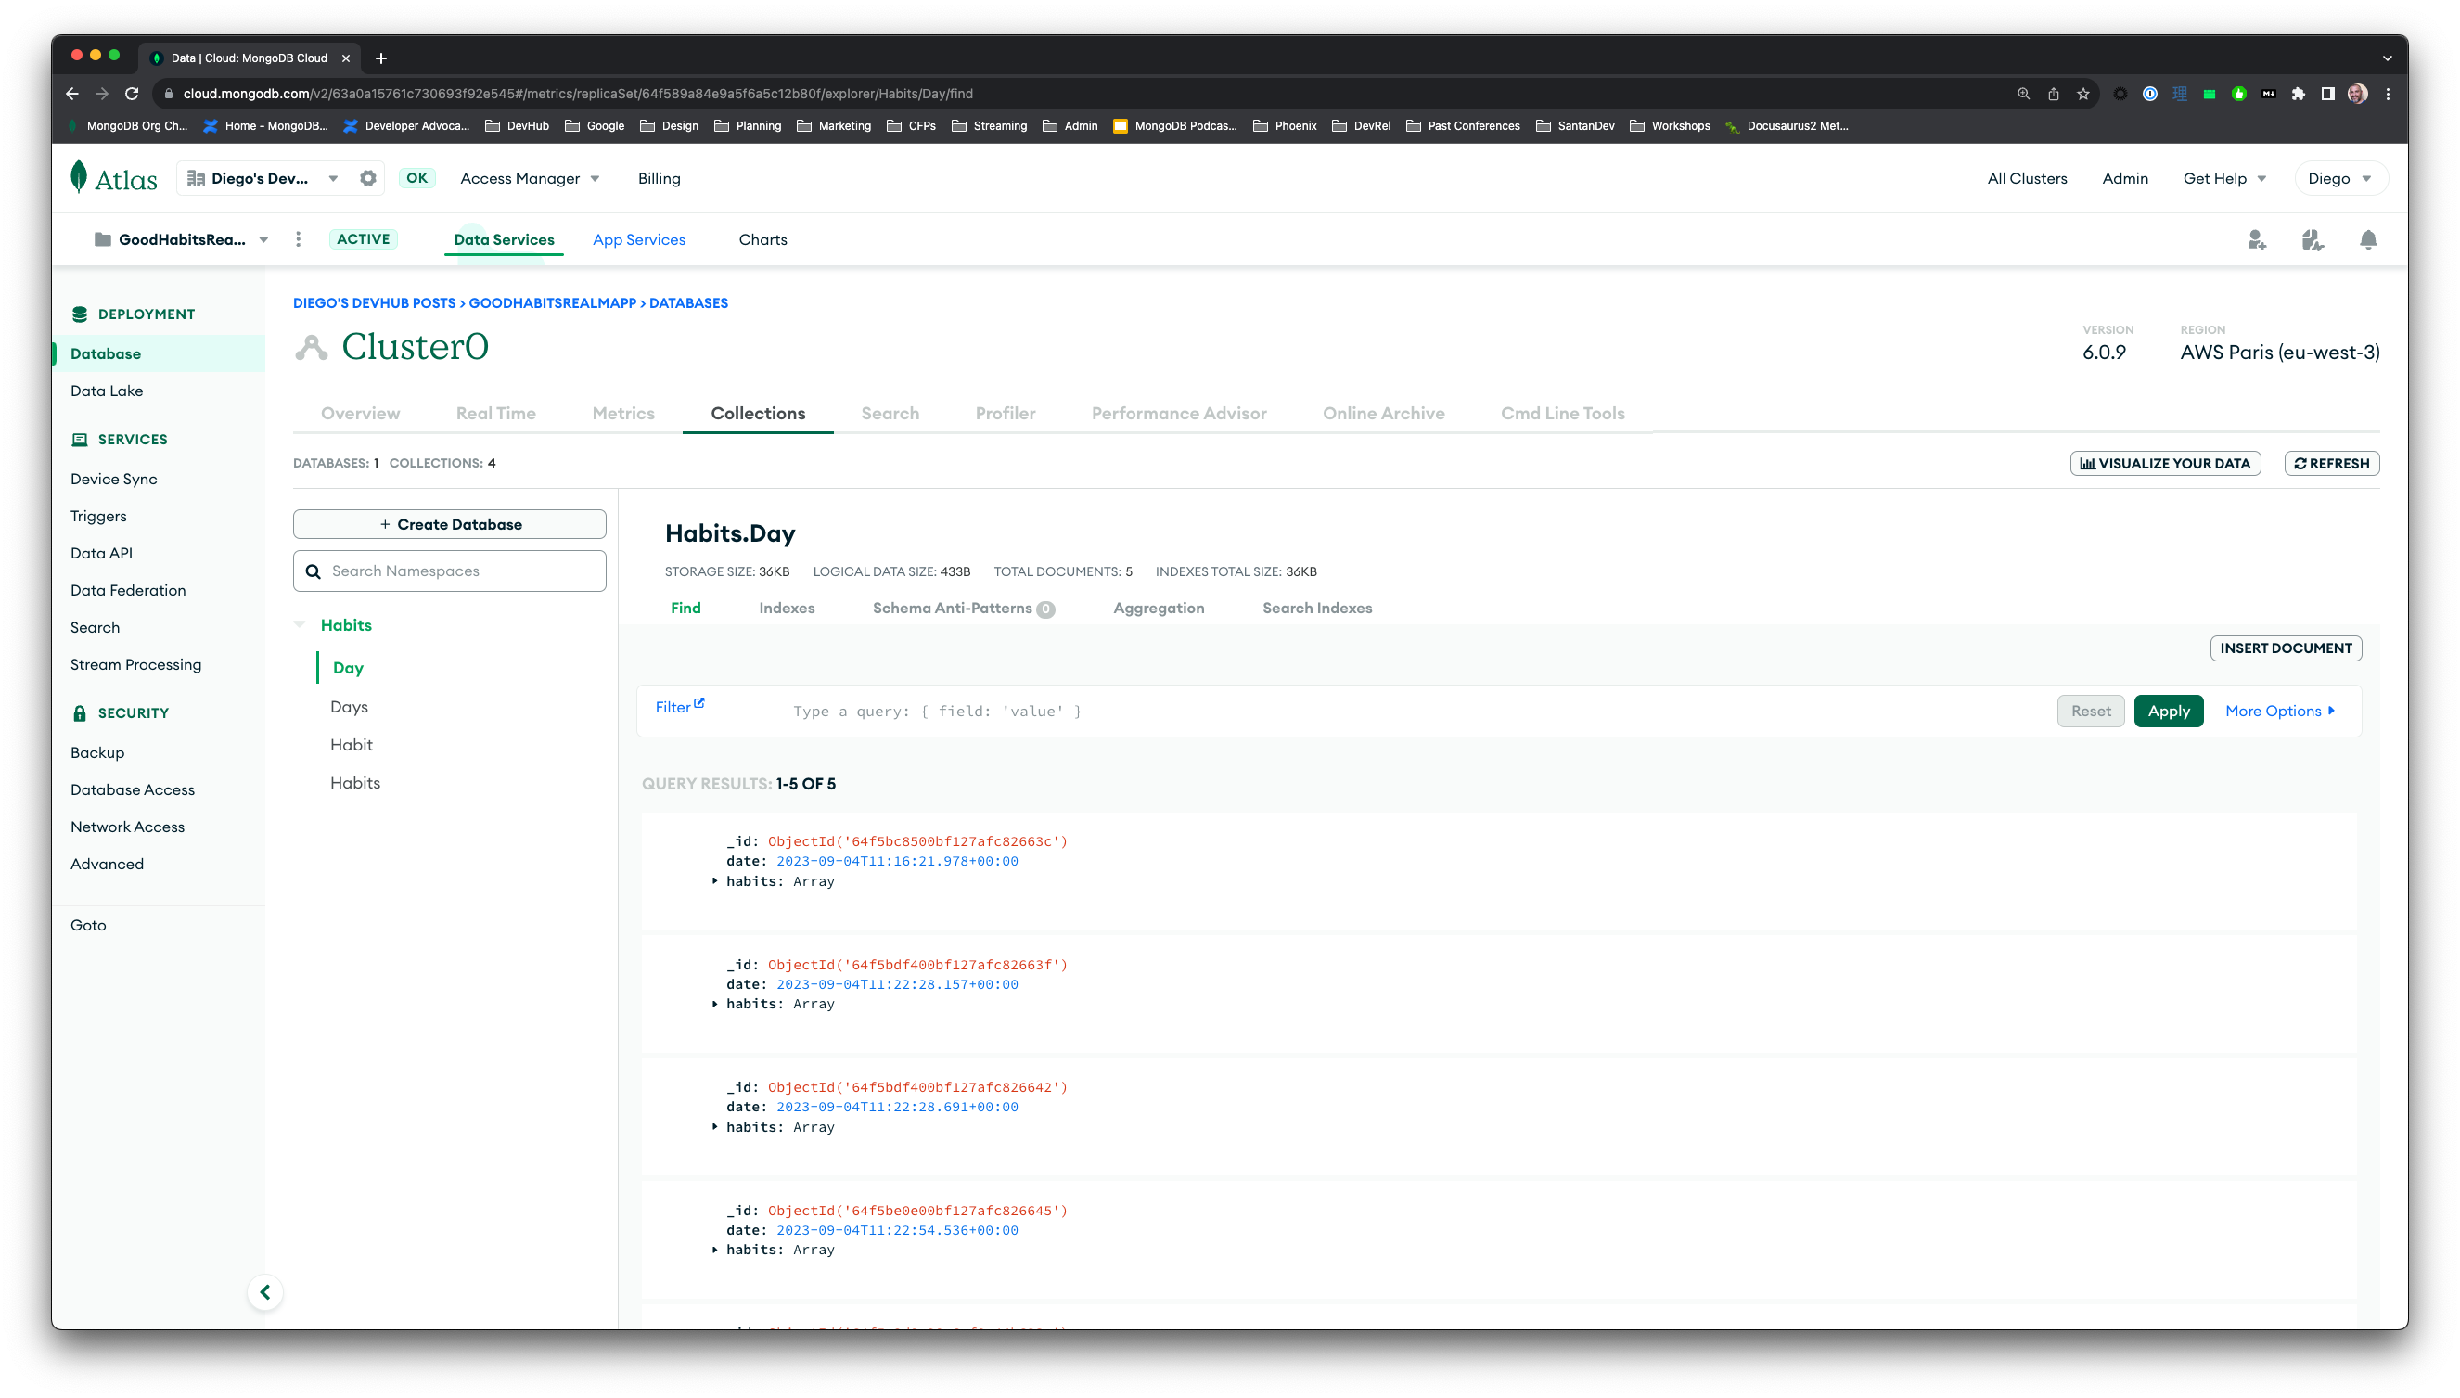
Task: Expand habits Array in document ending 82663f
Action: click(715, 1004)
